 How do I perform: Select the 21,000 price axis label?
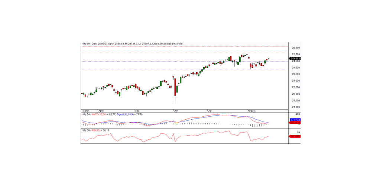[x=296, y=107]
